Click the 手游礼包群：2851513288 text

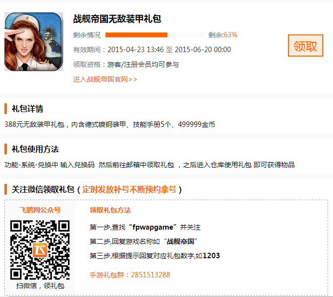click(130, 275)
